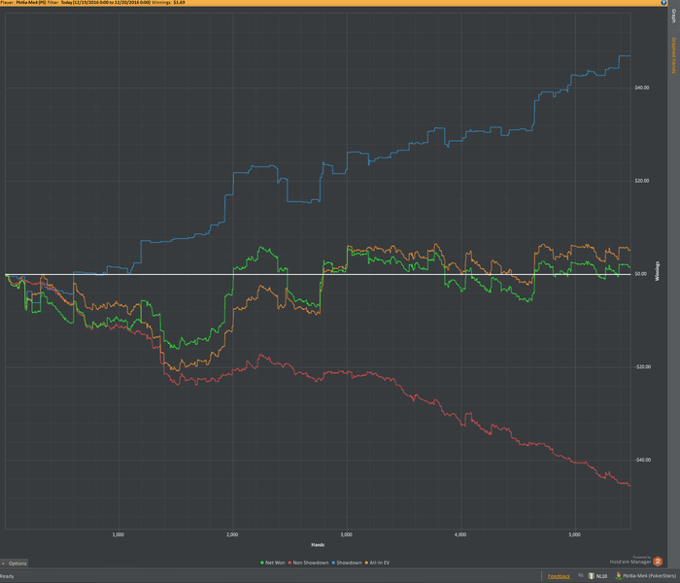Click the flag icon in status bar

(x=581, y=575)
